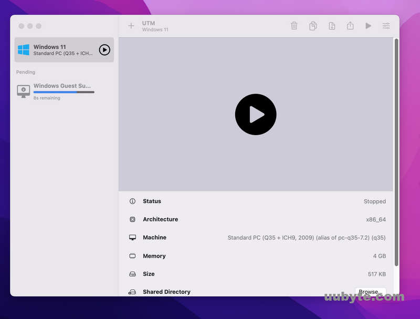Image resolution: width=420 pixels, height=319 pixels.
Task: Click the 'Size' label
Action: pos(149,274)
